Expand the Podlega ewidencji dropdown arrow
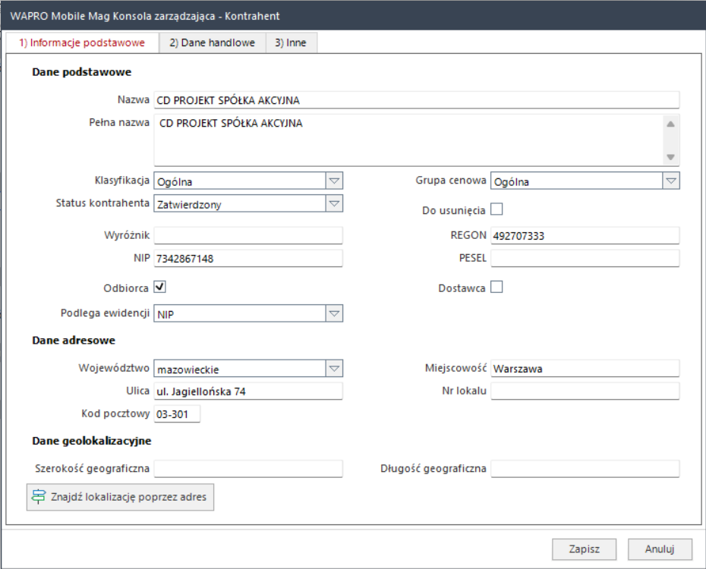 (334, 313)
